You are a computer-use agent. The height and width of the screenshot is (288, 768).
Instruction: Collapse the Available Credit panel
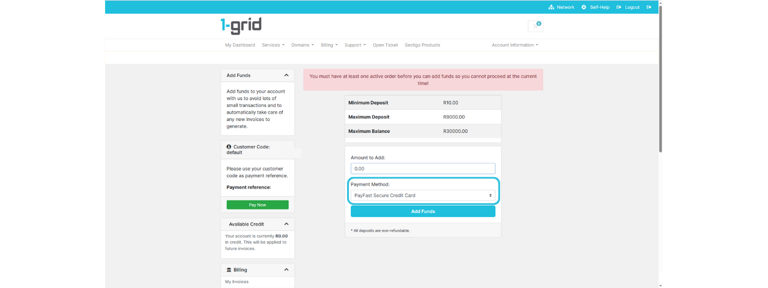tap(286, 224)
